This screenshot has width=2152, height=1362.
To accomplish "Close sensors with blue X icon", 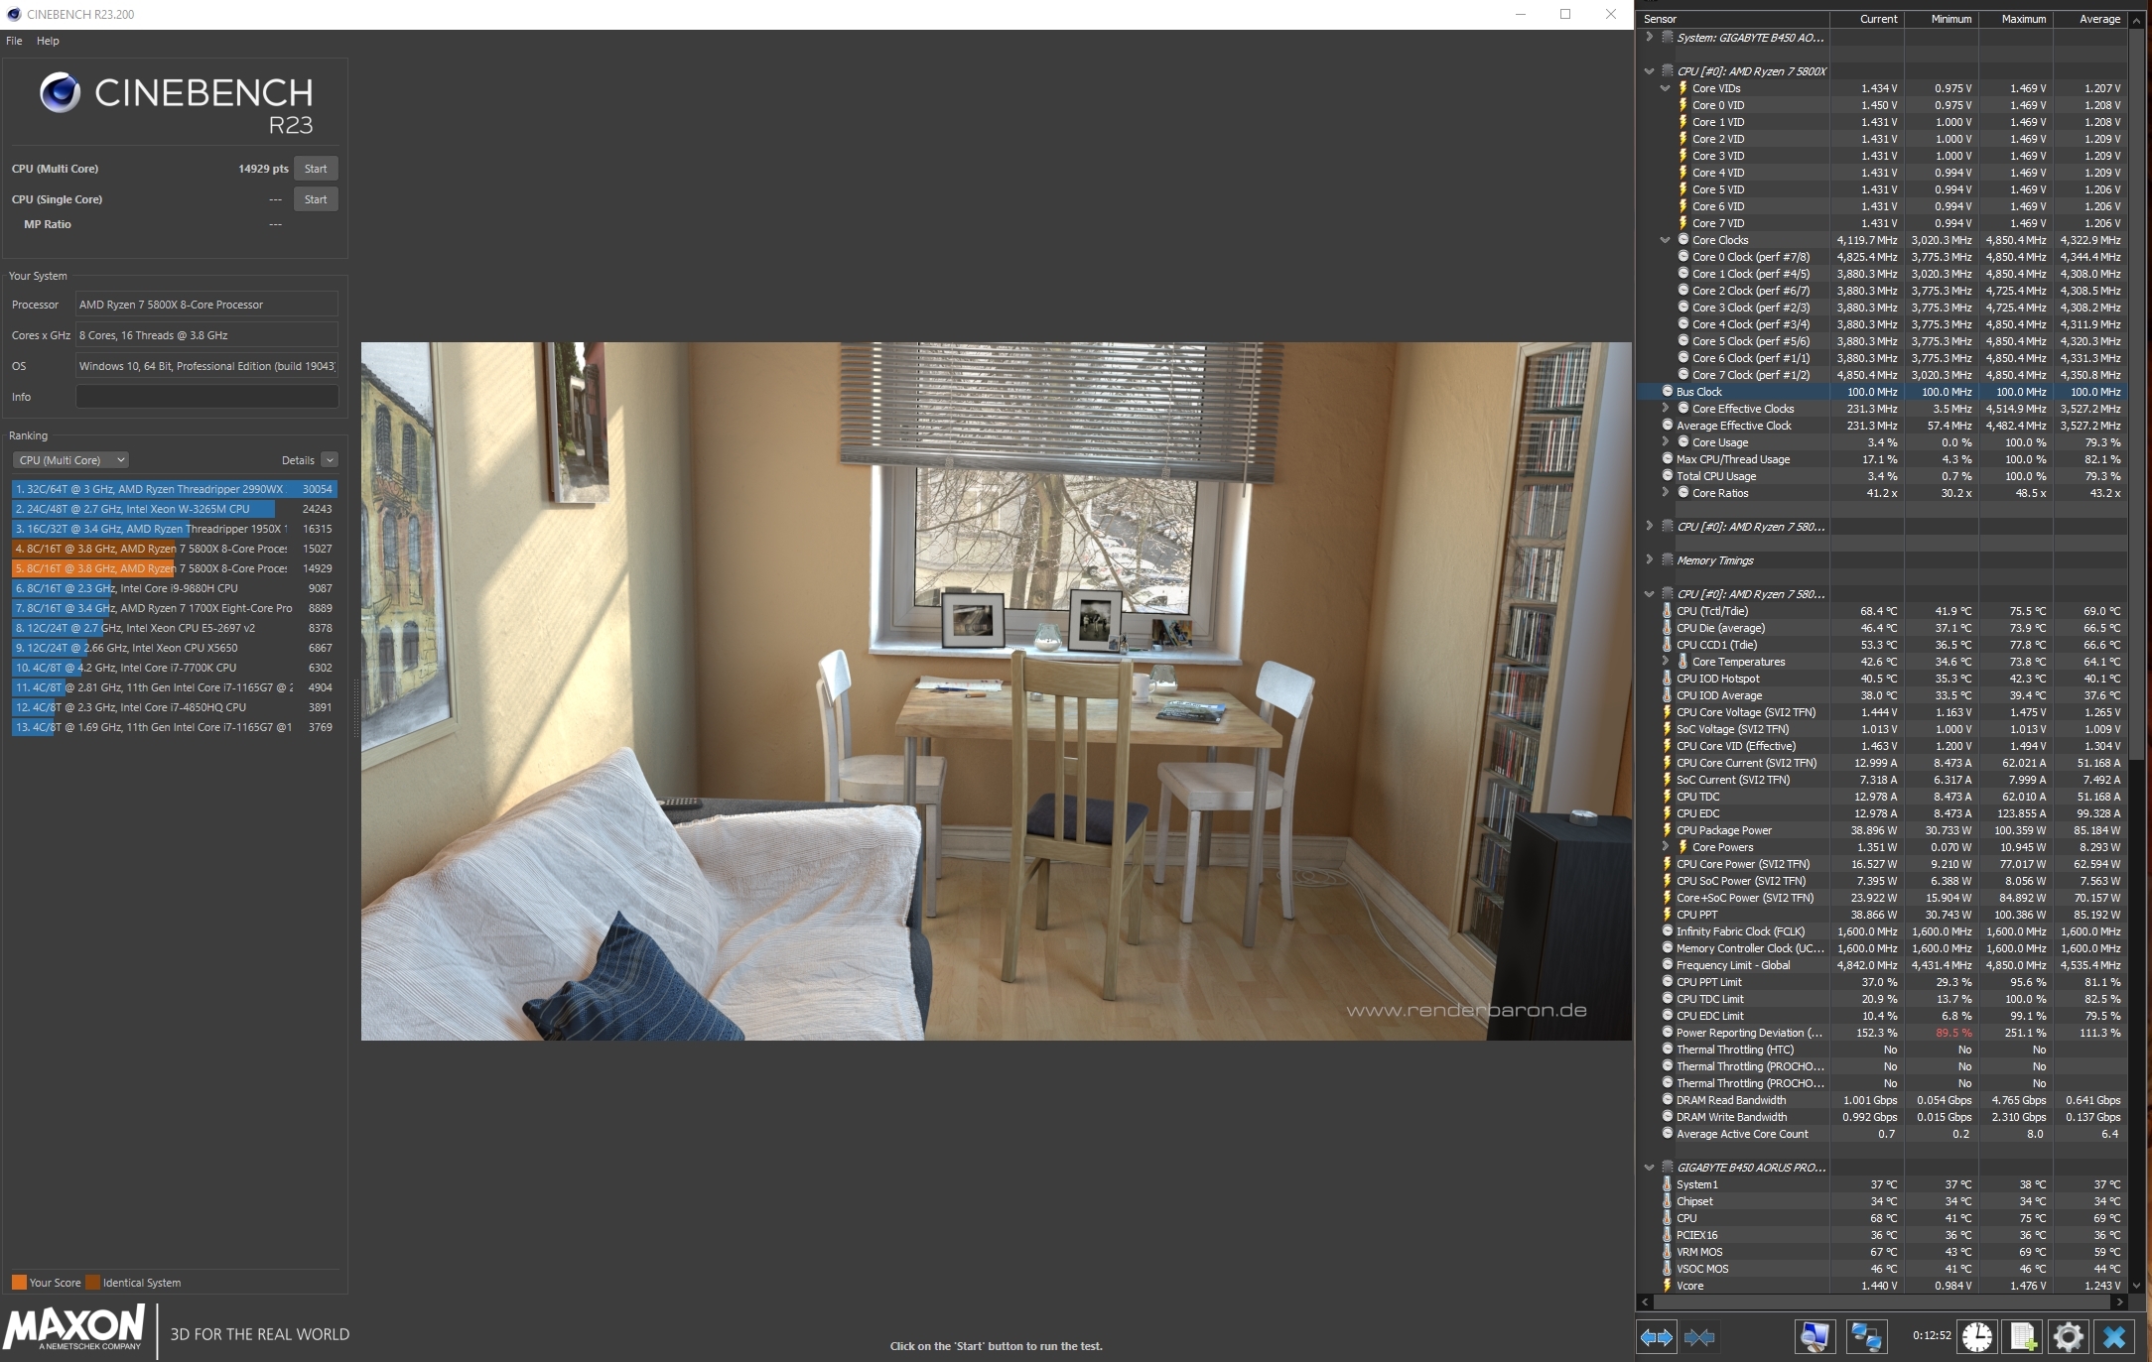I will coord(2114,1337).
